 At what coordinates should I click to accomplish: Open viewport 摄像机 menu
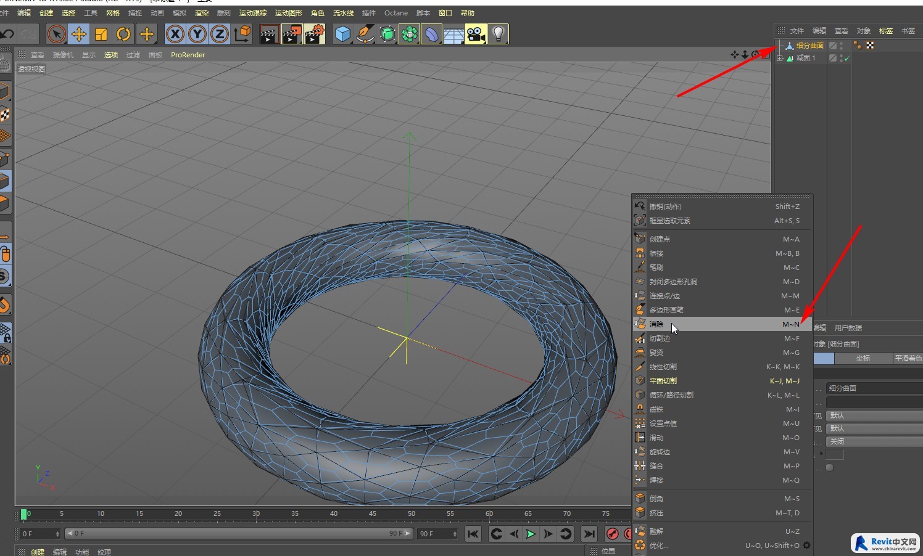coord(63,55)
